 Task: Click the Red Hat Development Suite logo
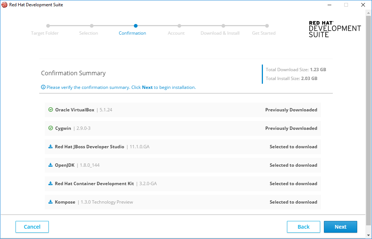335,30
